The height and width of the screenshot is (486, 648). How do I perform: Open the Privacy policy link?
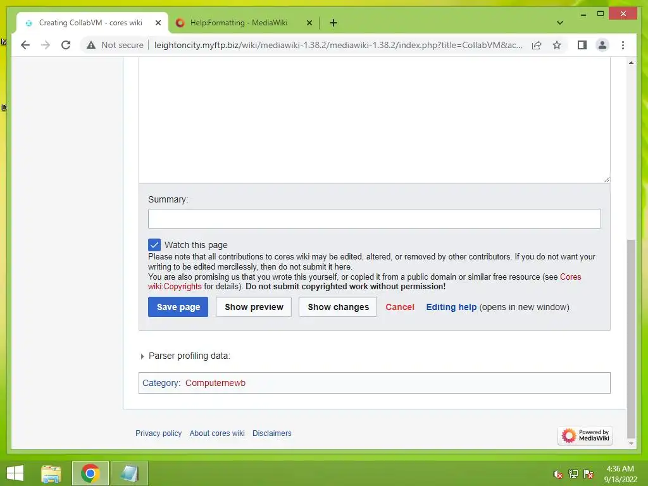[159, 433]
